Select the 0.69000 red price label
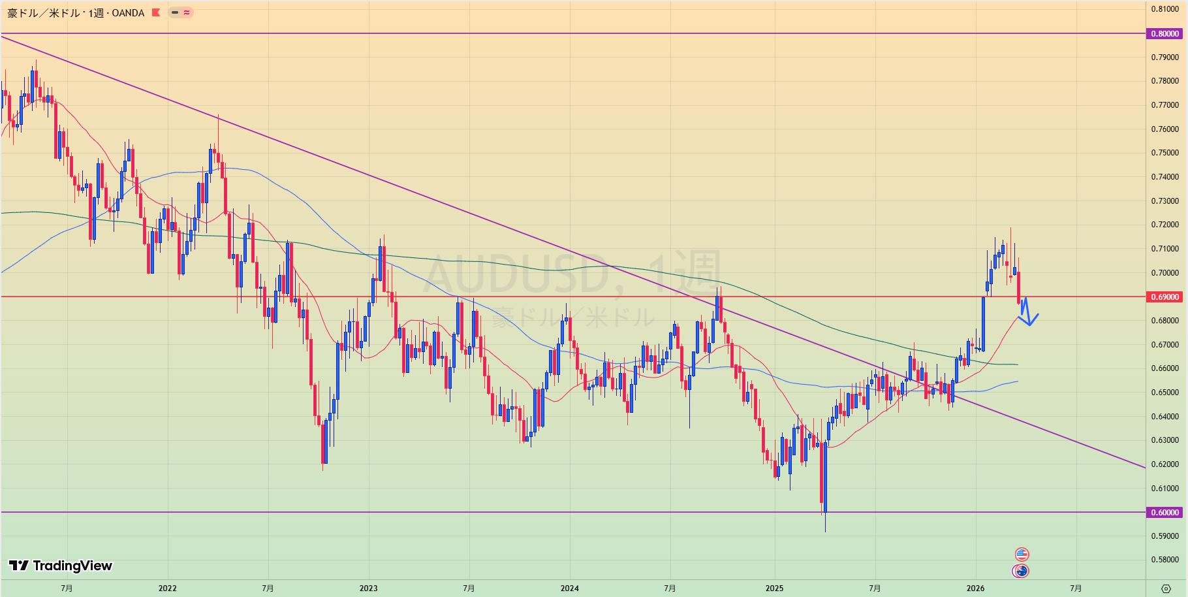This screenshot has width=1188, height=597. pos(1165,297)
